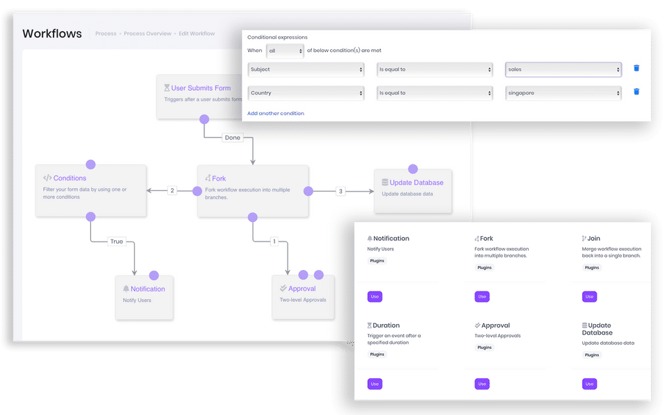
Task: Click the connection point above Notification node
Action: 154,276
